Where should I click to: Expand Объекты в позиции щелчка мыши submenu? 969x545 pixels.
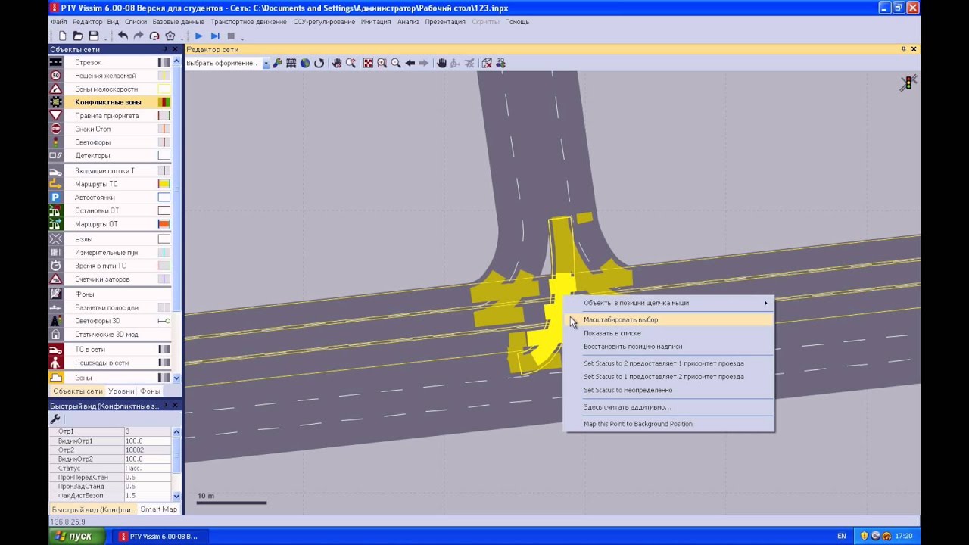669,303
